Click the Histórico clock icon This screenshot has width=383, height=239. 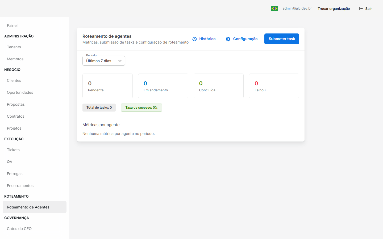pos(194,39)
